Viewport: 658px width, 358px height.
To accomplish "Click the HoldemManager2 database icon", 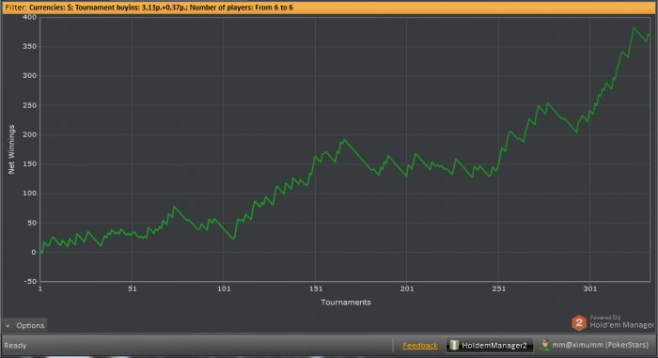I will (x=454, y=345).
